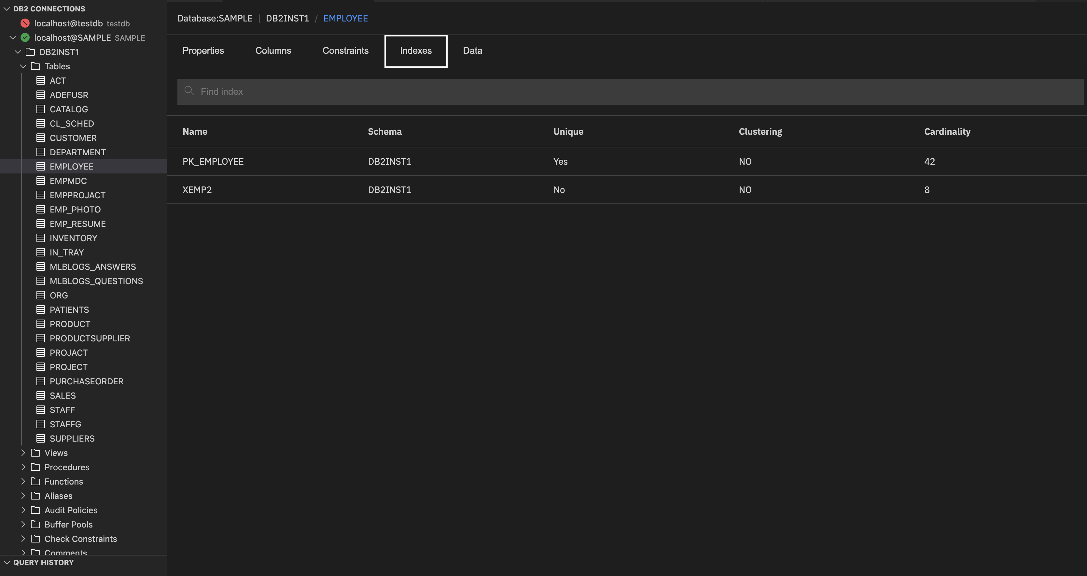Click the table icon beside CUSTOMER
Screen dimensions: 1087x576
pyautogui.click(x=40, y=137)
